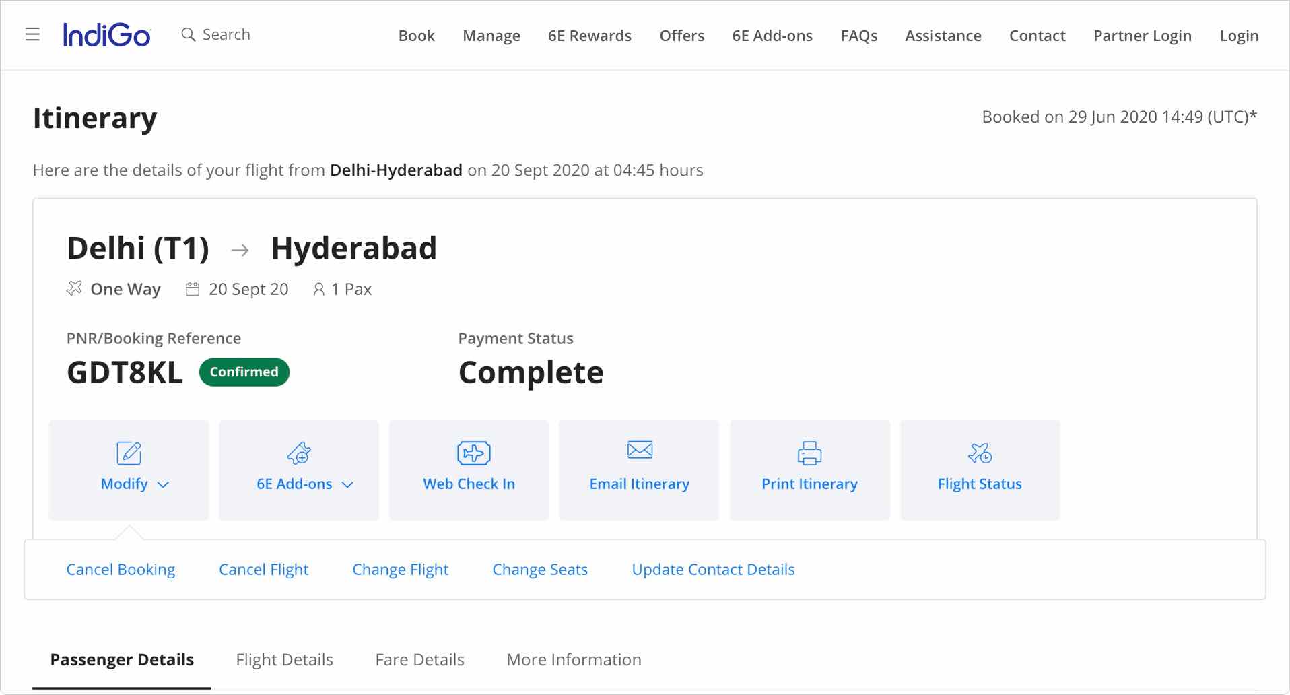Focus the Search input field
Viewport: 1290px width, 695px height.
226,34
